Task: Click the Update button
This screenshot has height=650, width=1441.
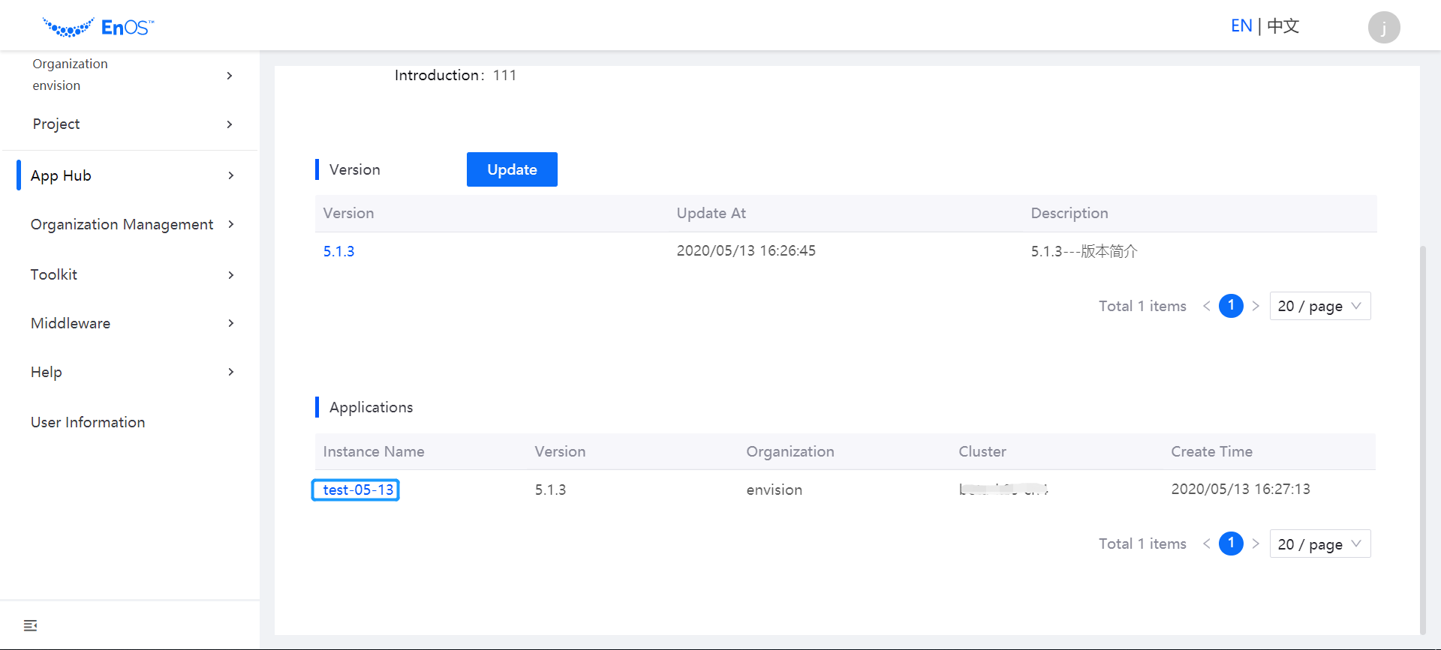Action: (x=512, y=169)
